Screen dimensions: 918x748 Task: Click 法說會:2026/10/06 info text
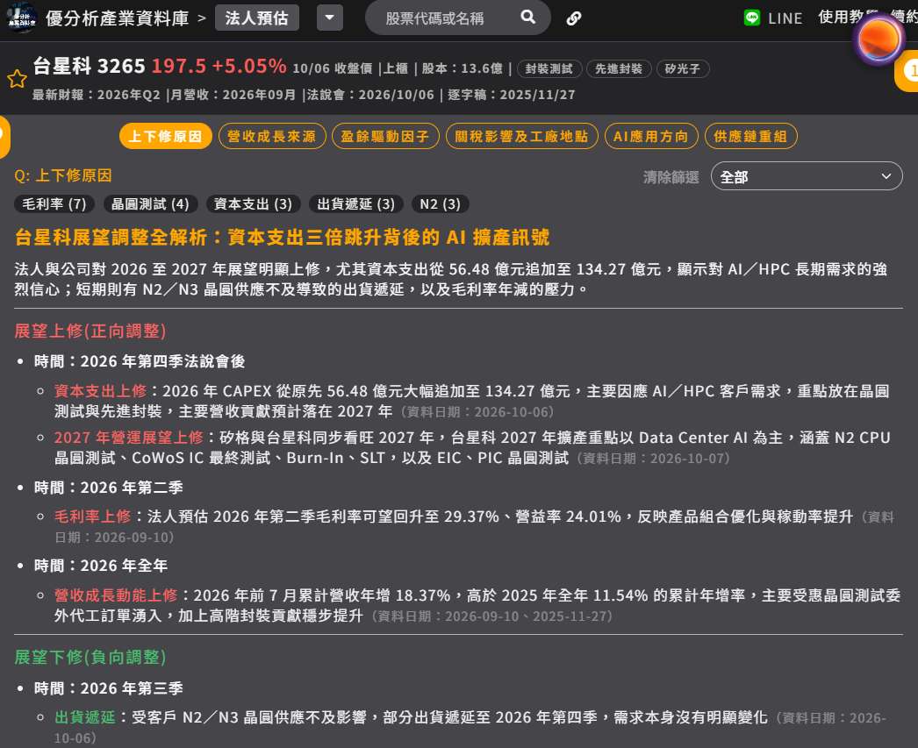pos(370,95)
